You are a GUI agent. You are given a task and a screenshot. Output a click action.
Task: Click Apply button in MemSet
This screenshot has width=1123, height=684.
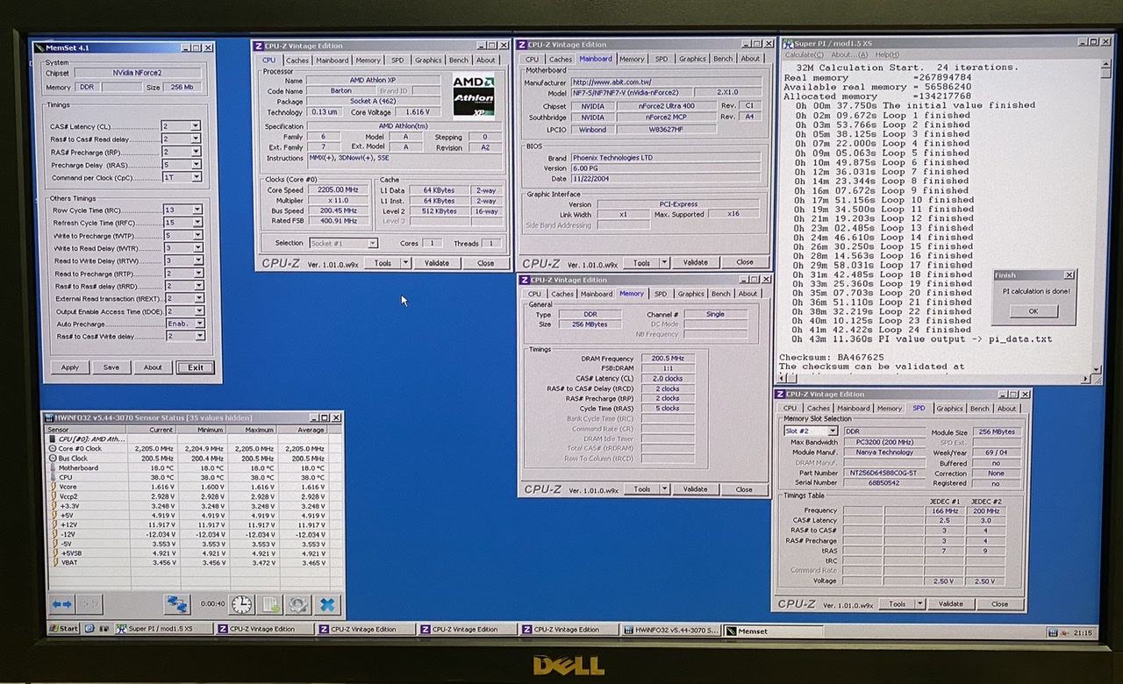pyautogui.click(x=70, y=367)
